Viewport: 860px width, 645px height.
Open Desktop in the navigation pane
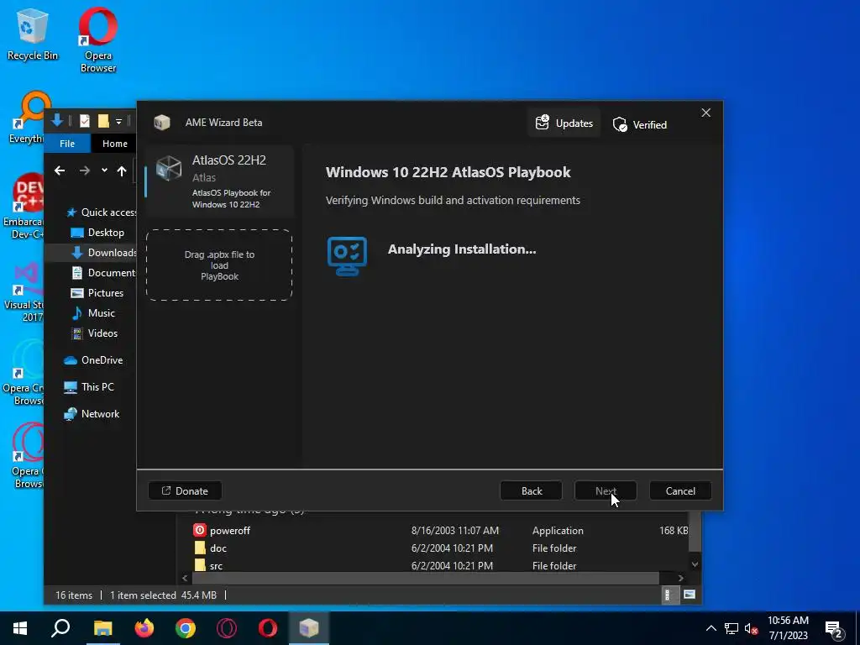(x=97, y=233)
